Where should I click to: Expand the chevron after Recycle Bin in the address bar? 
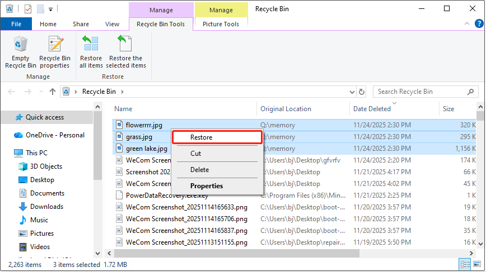(122, 92)
